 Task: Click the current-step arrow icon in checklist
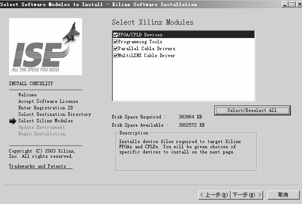(x=13, y=121)
